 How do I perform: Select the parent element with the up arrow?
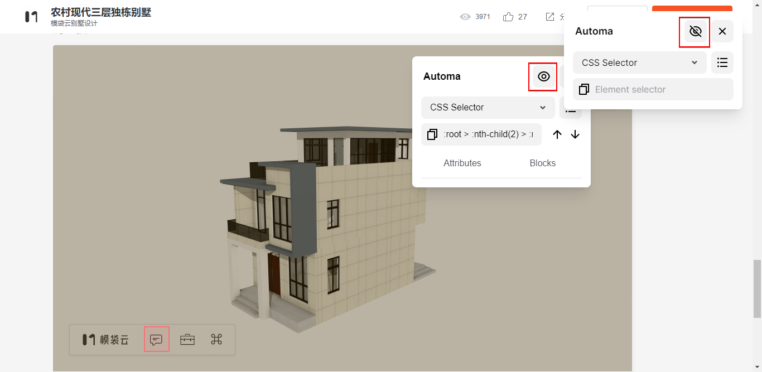coord(557,134)
